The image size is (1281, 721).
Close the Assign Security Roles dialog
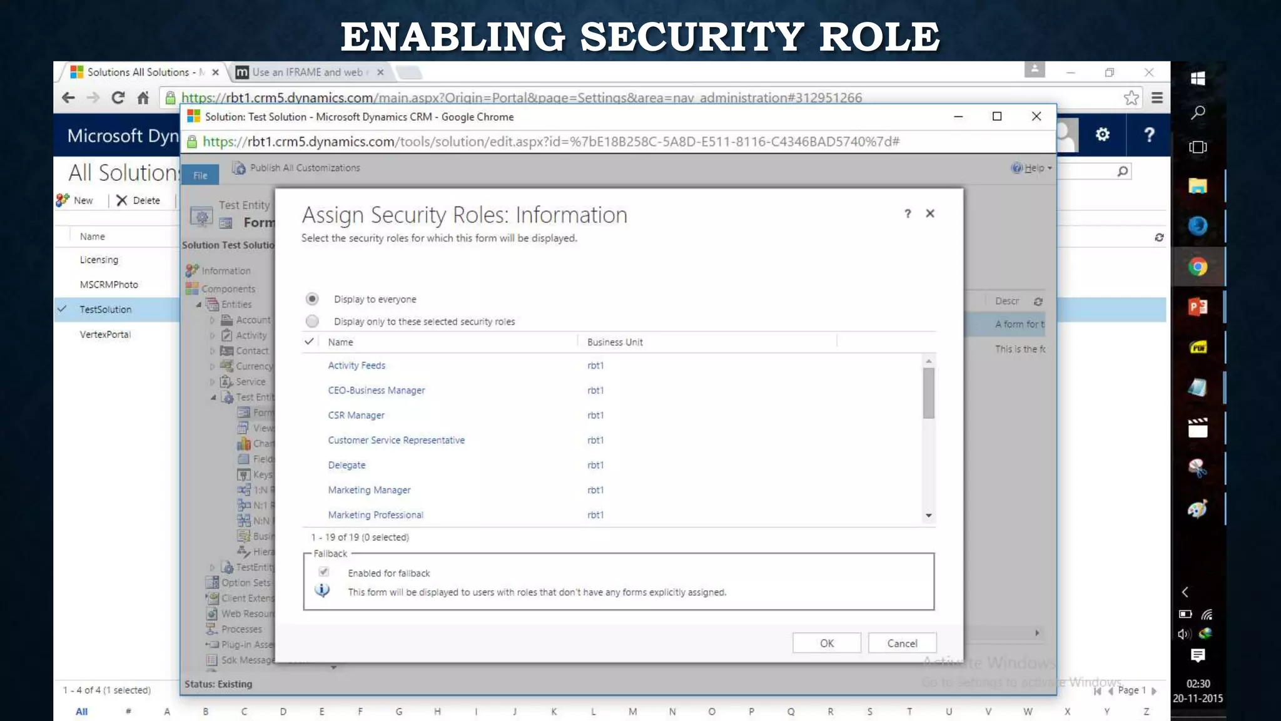pyautogui.click(x=930, y=213)
